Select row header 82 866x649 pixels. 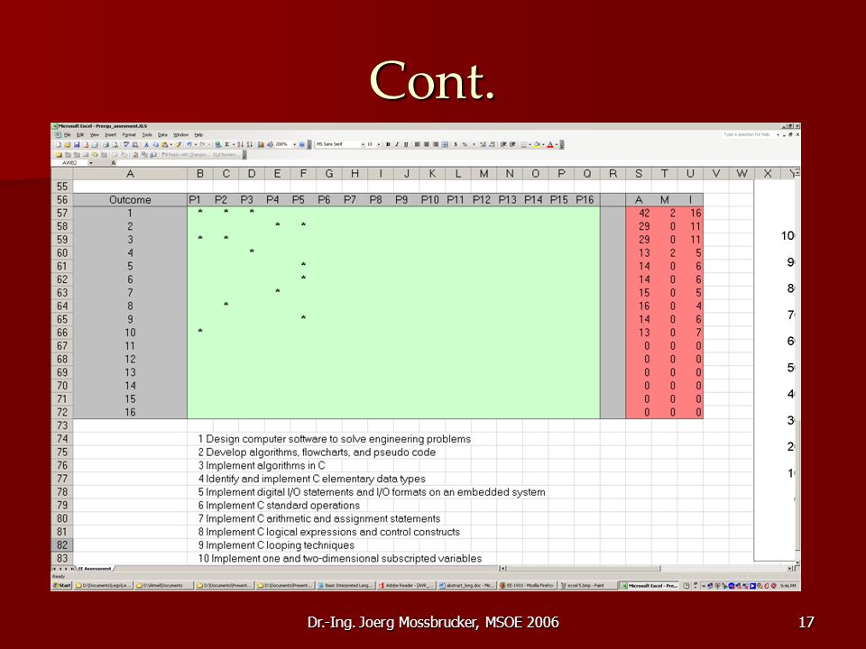click(62, 545)
